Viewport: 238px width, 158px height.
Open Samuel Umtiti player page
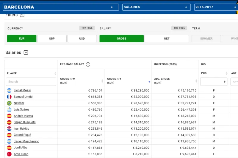(23, 97)
